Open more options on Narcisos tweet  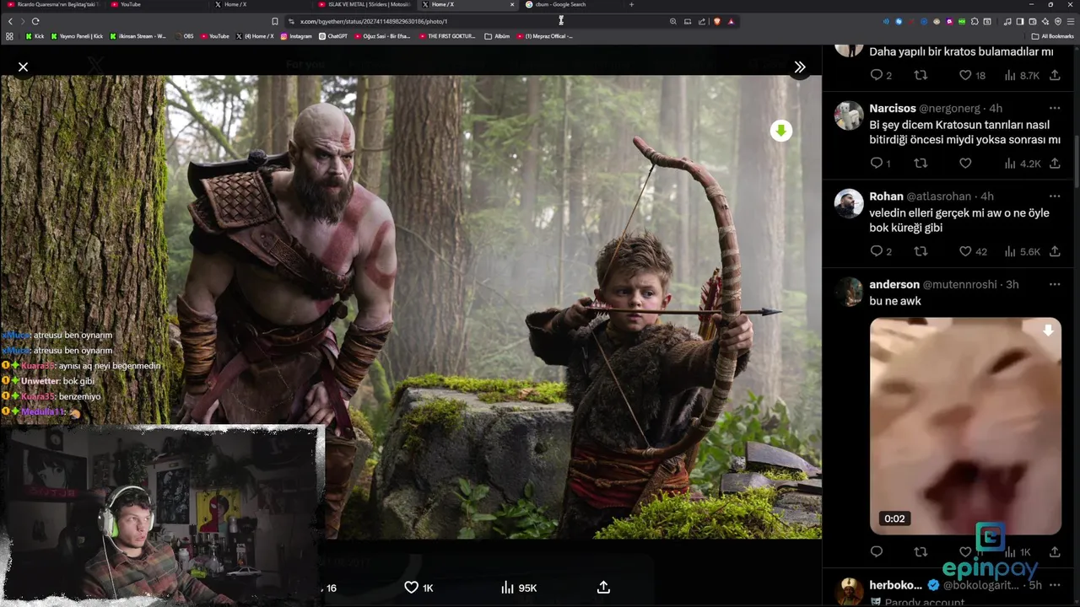[x=1055, y=108]
